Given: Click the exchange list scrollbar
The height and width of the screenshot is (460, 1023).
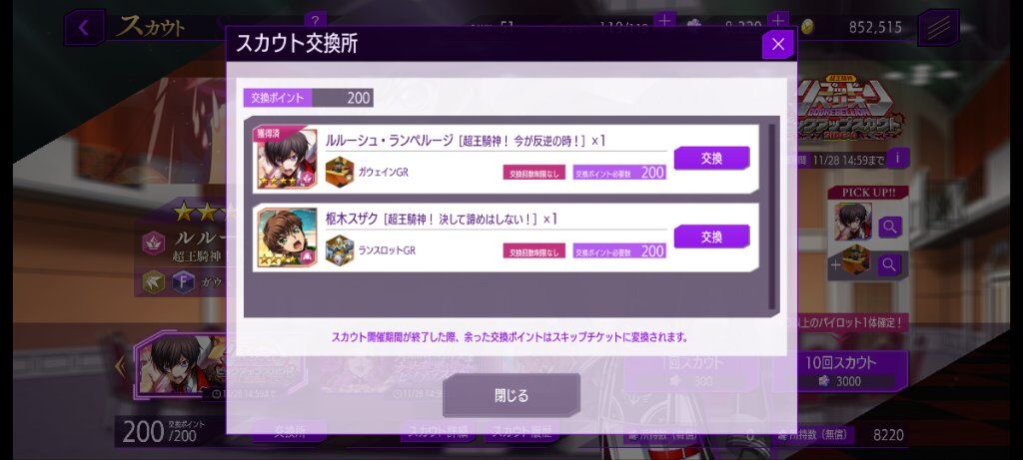Looking at the screenshot, I should pyautogui.click(x=774, y=217).
